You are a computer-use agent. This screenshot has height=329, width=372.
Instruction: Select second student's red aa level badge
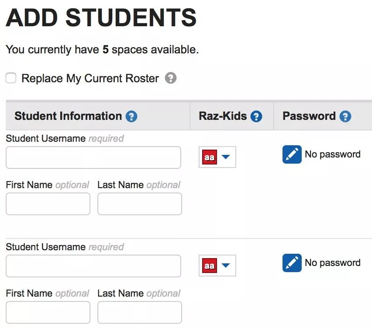coord(210,265)
